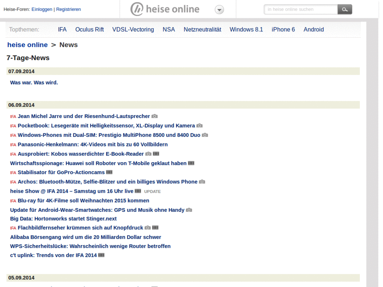Click red IFA tag before Jean Michel Jarre

(x=13, y=117)
